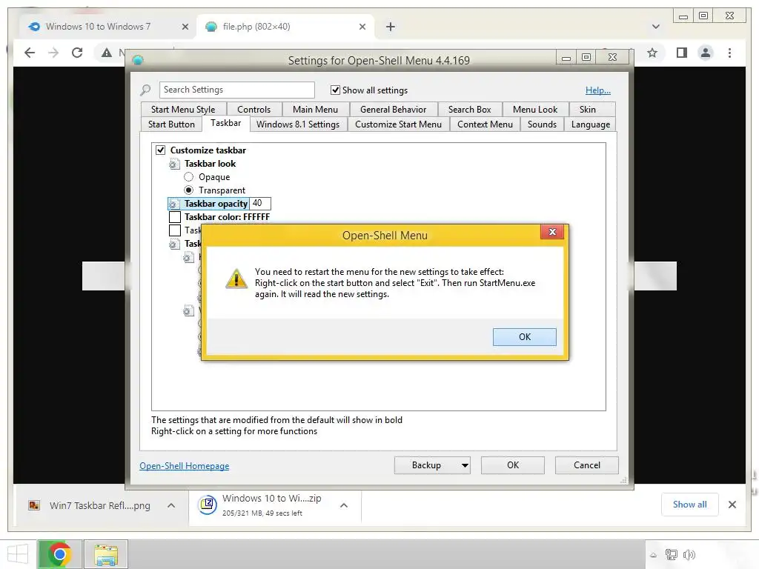Go back in Chrome
Image resolution: width=759 pixels, height=569 pixels.
point(30,53)
